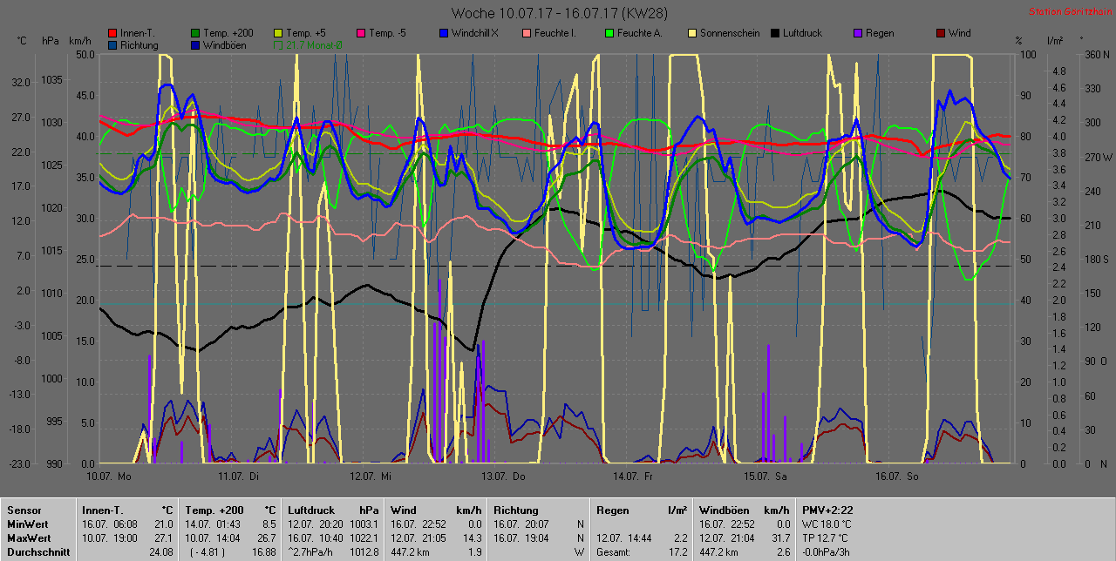
Task: Click the Gesamt rain total 17.2
Action: [677, 552]
